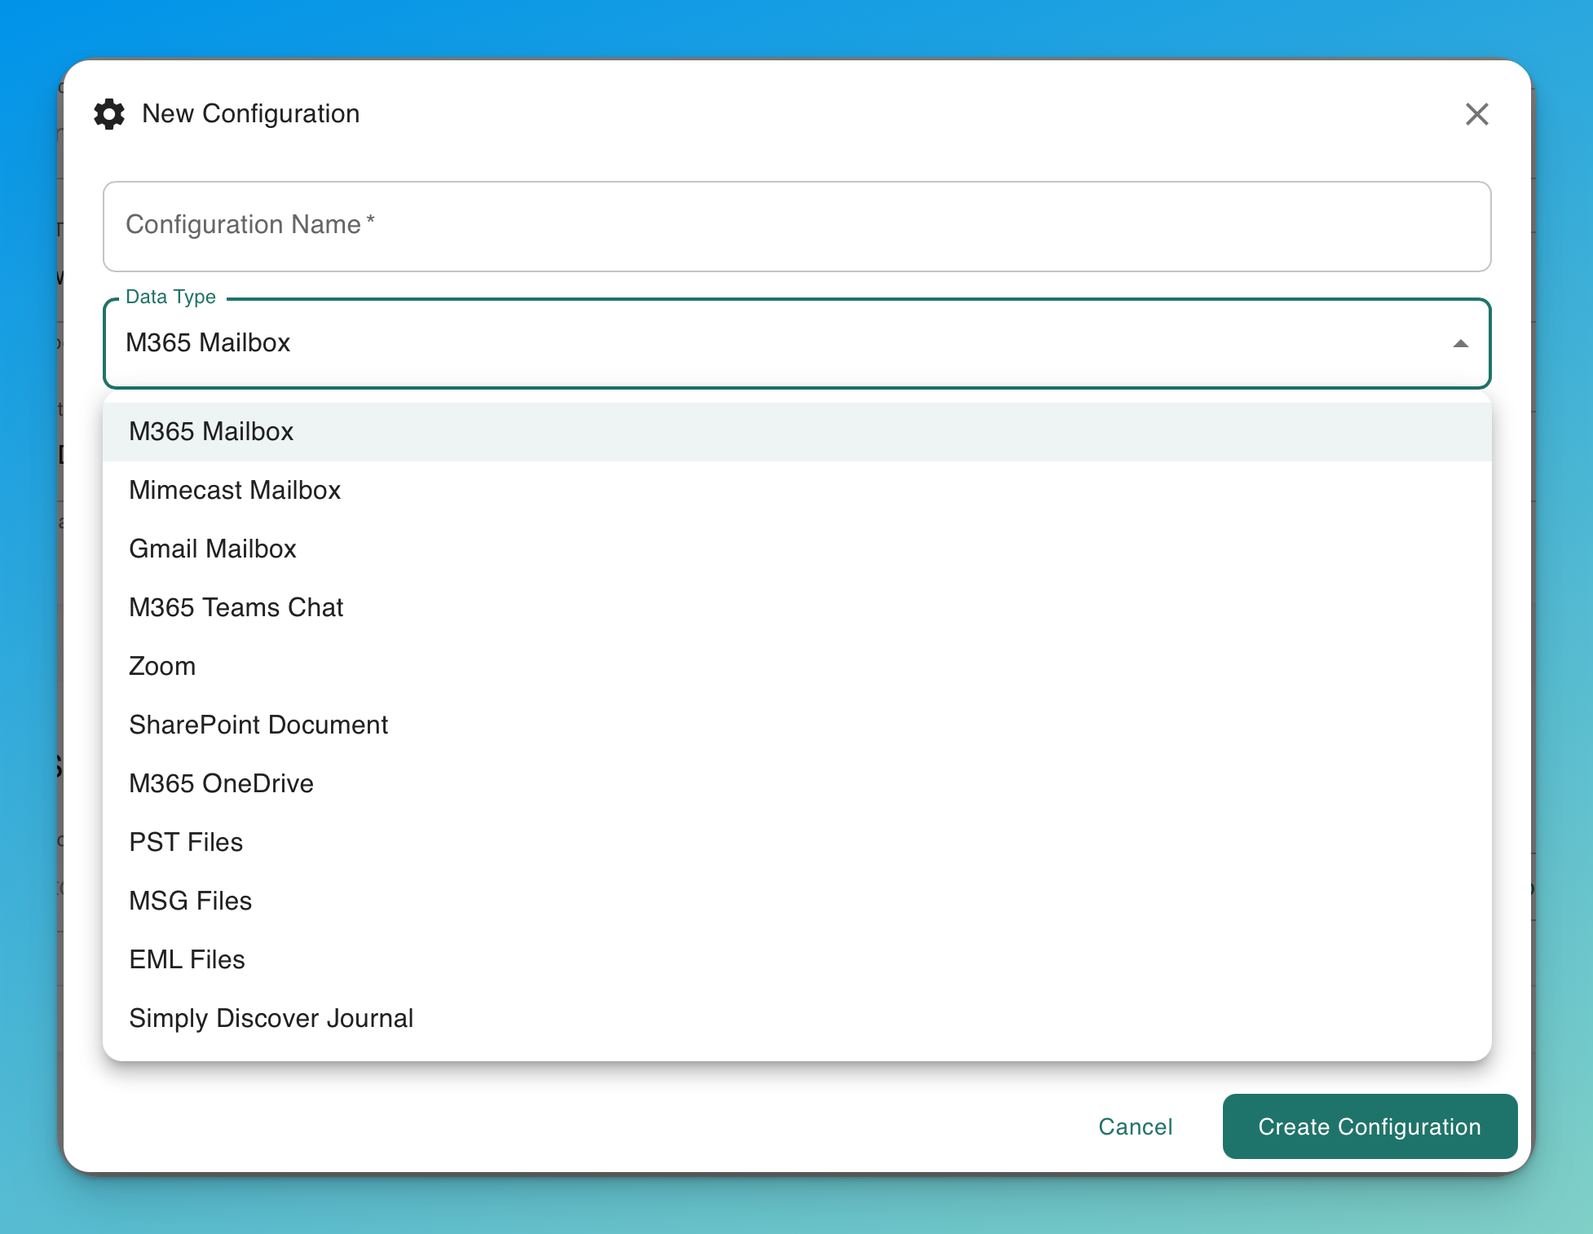Choose M365 OneDrive data type
This screenshot has height=1234, width=1593.
(221, 783)
